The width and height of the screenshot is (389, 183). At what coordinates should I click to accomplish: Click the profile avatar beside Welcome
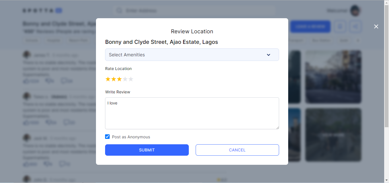coord(355,11)
